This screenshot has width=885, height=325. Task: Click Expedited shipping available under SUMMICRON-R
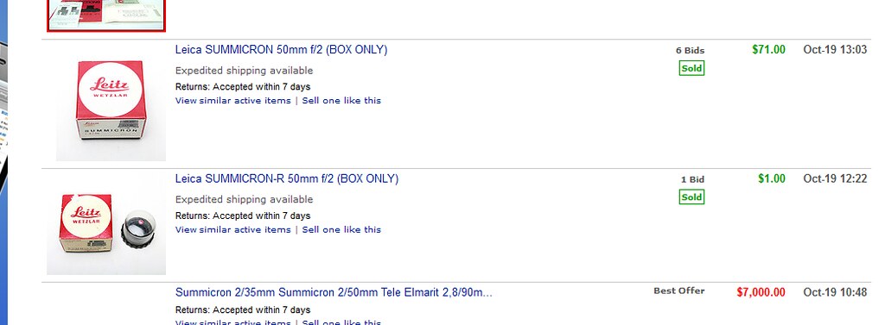[244, 199]
